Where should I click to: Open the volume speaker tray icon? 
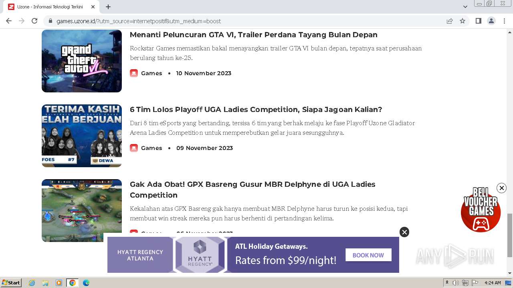[x=456, y=283]
